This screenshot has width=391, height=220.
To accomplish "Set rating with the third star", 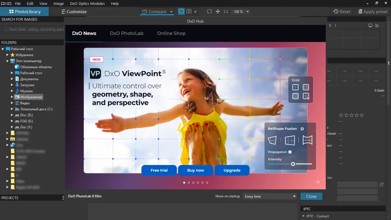I will (x=351, y=115).
